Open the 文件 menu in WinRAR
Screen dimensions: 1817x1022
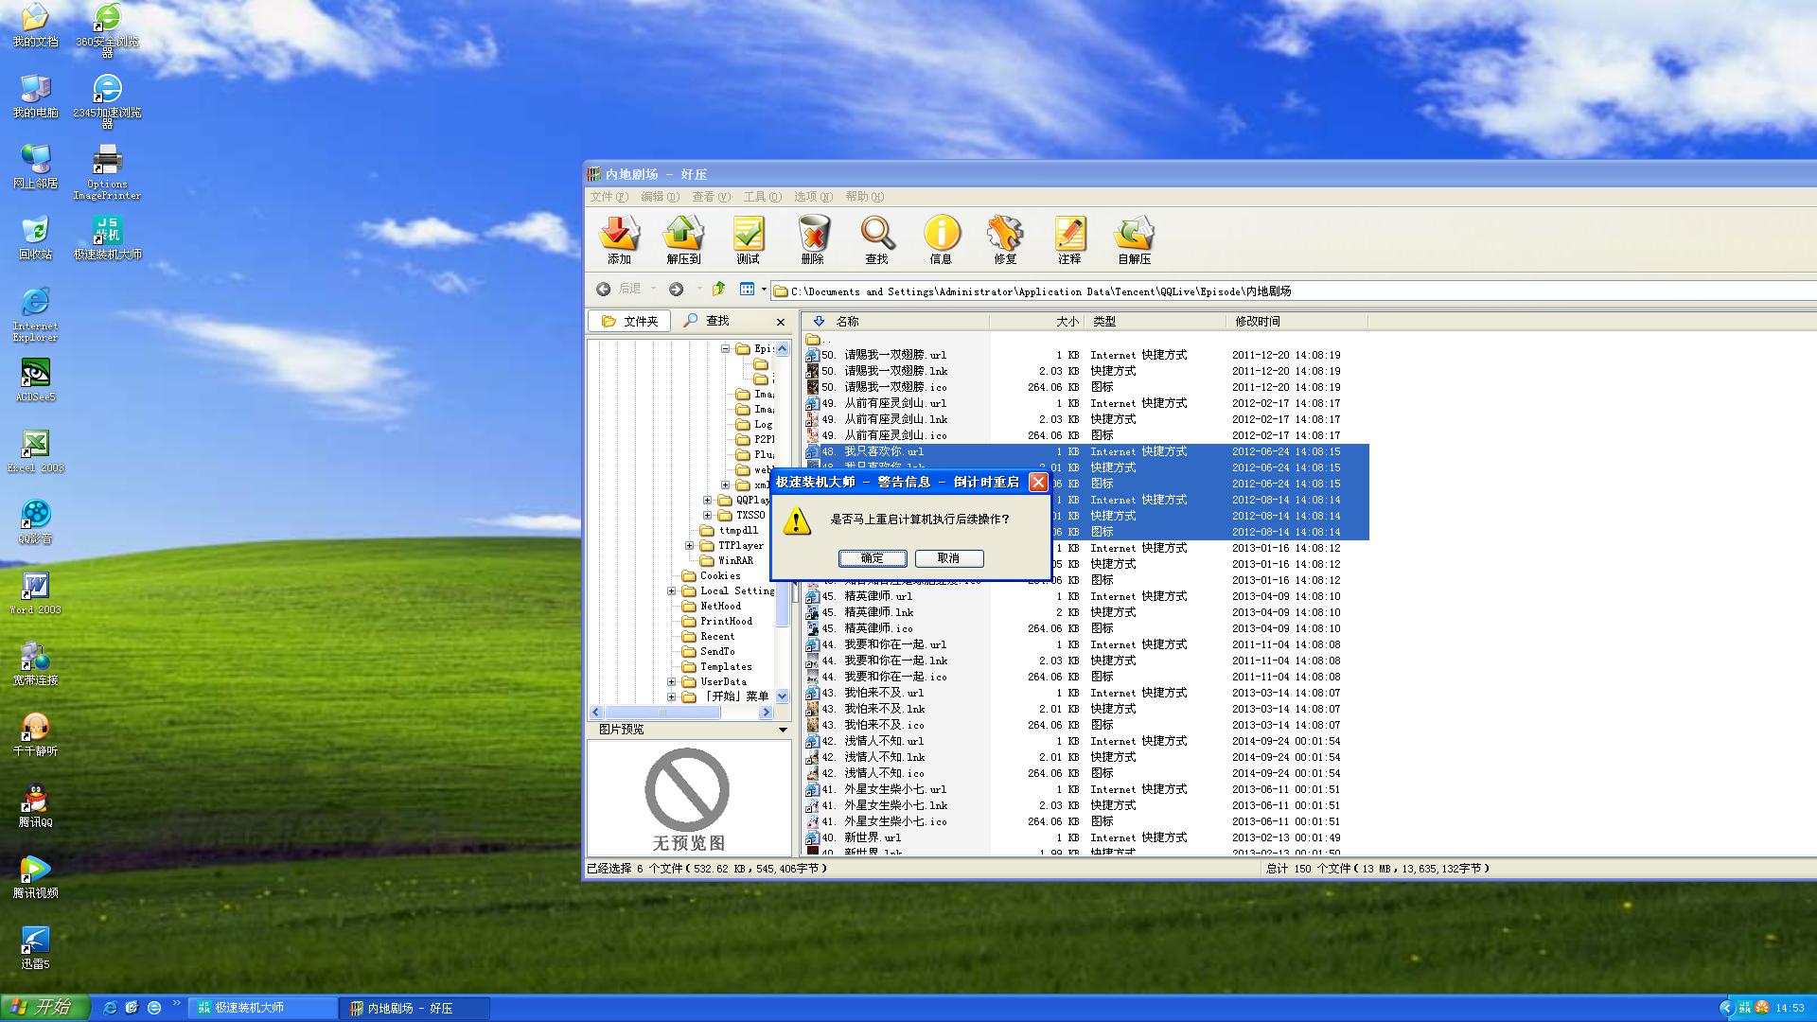(x=609, y=197)
